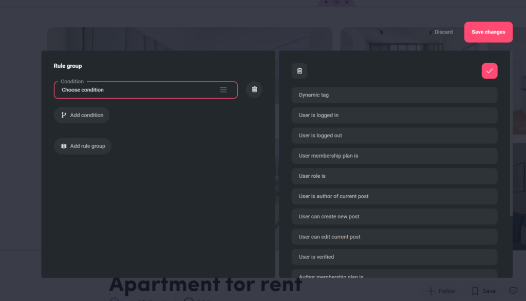Click trash icon beside the condition field
Screen dimensions: 526x301
(x=254, y=89)
